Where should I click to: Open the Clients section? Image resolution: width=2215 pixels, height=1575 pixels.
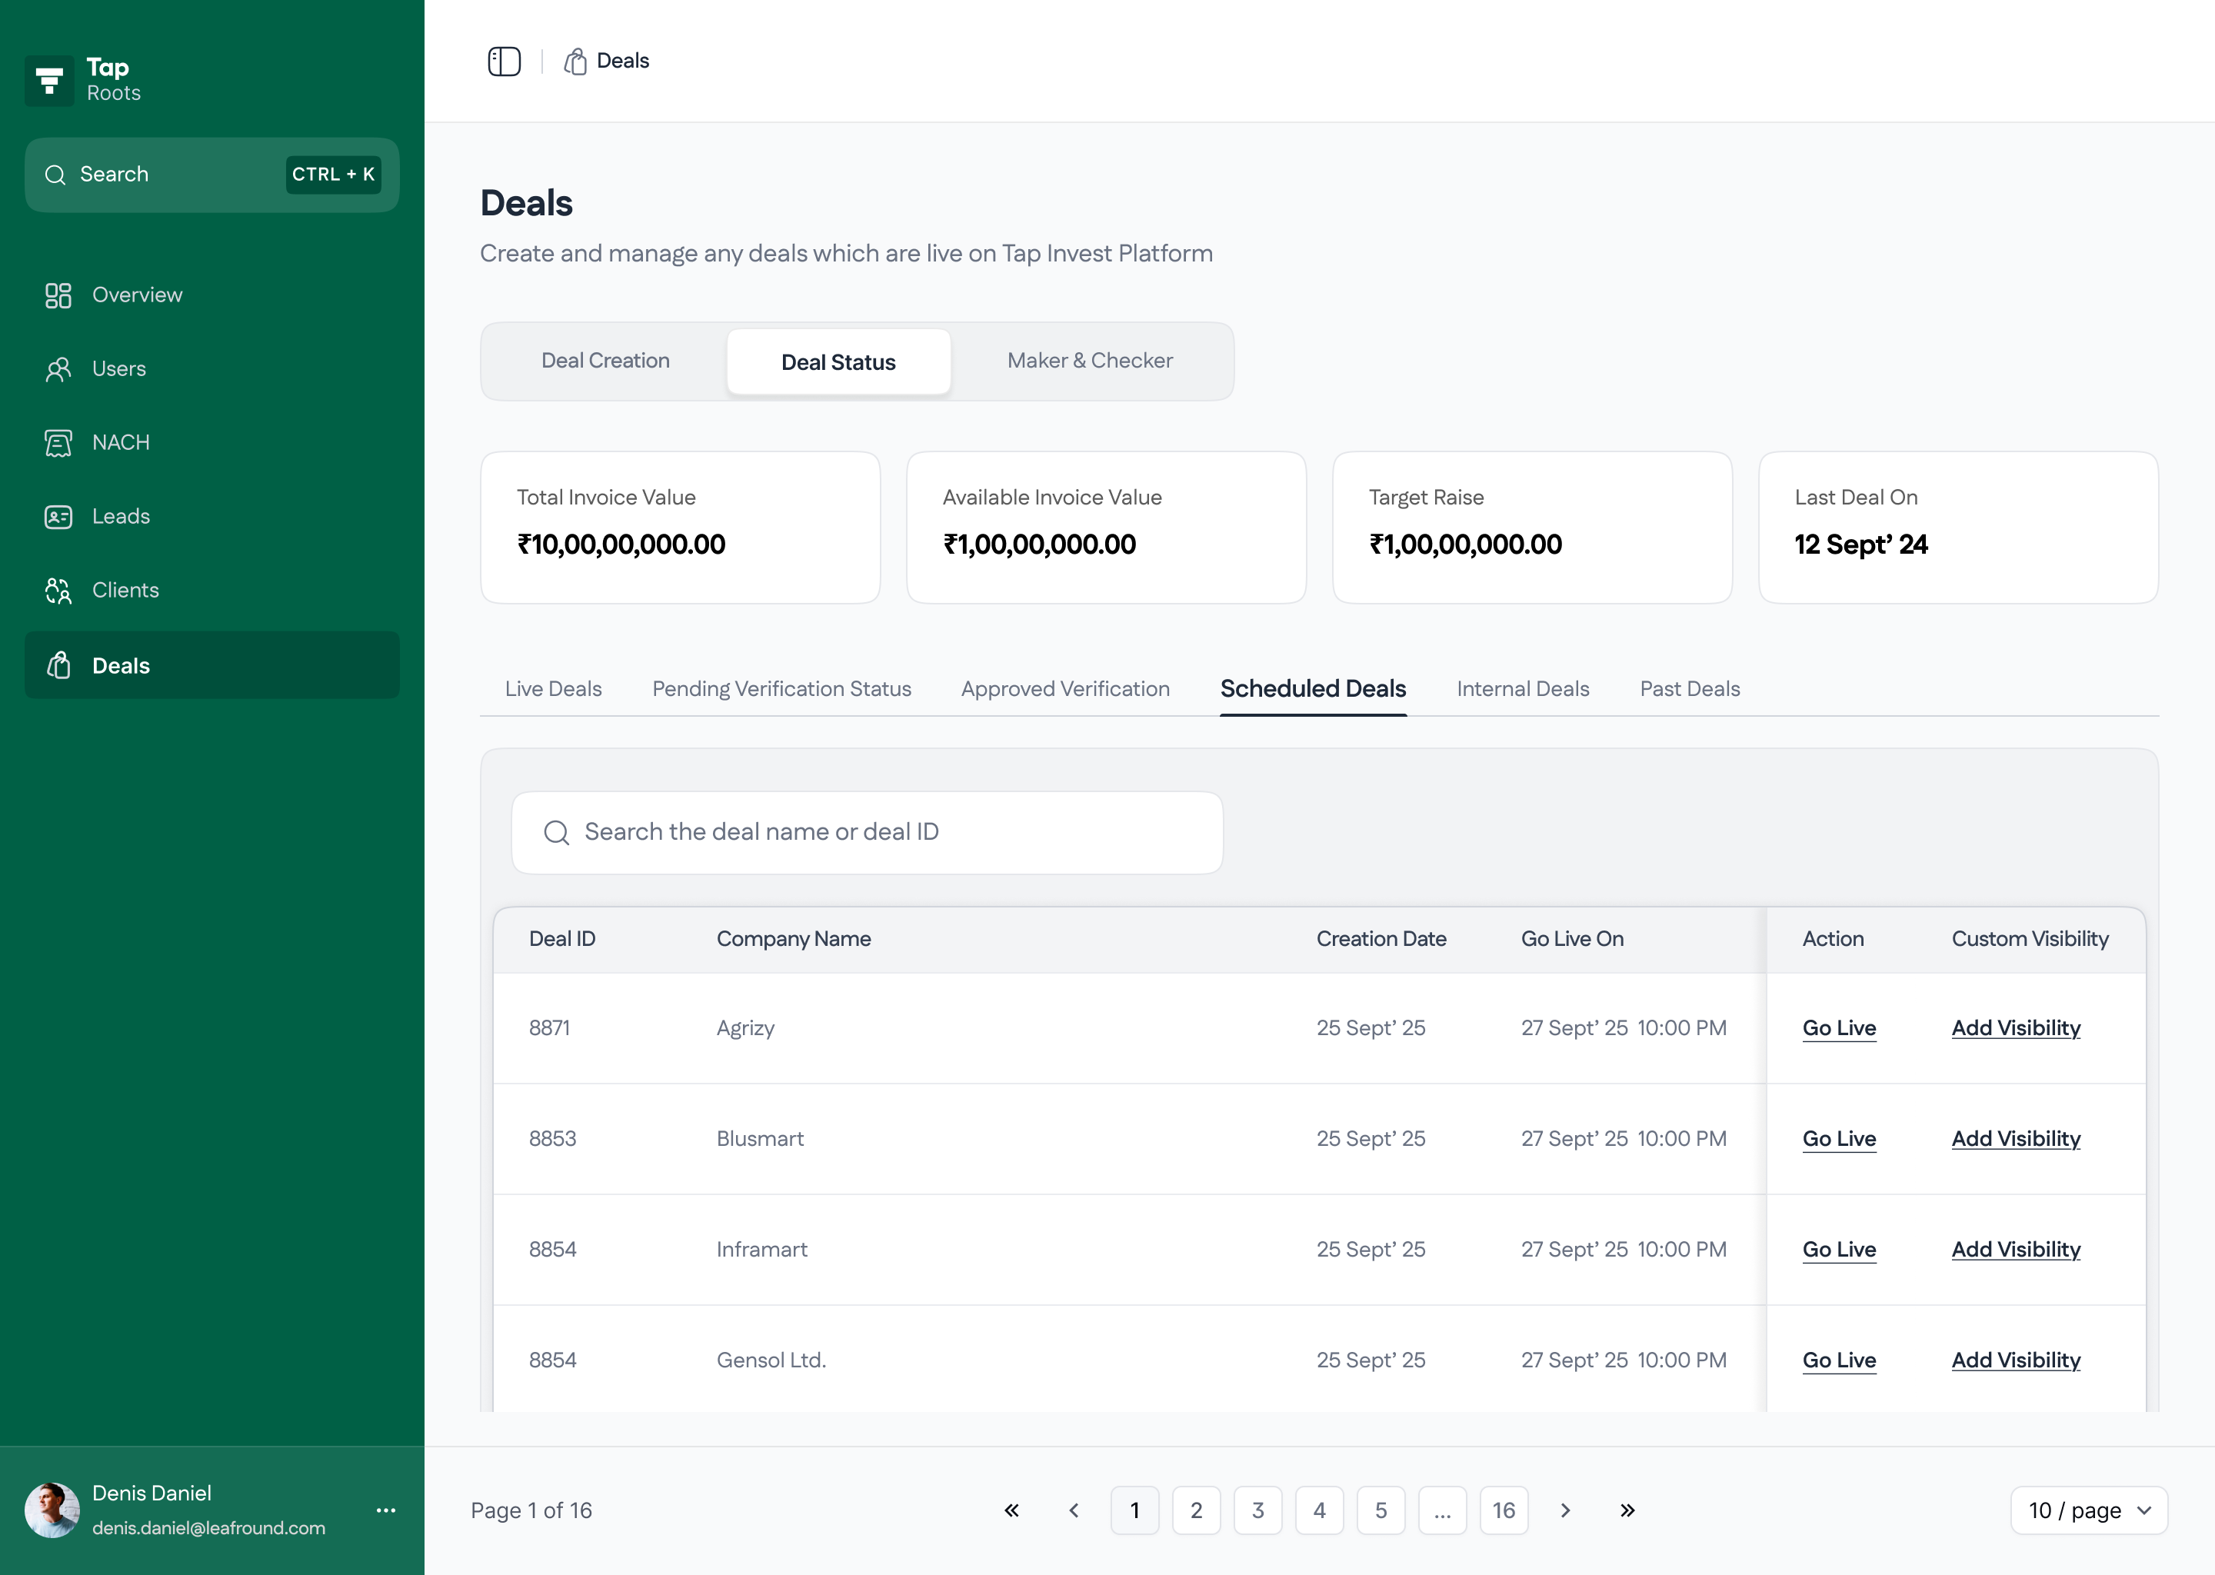(x=212, y=590)
